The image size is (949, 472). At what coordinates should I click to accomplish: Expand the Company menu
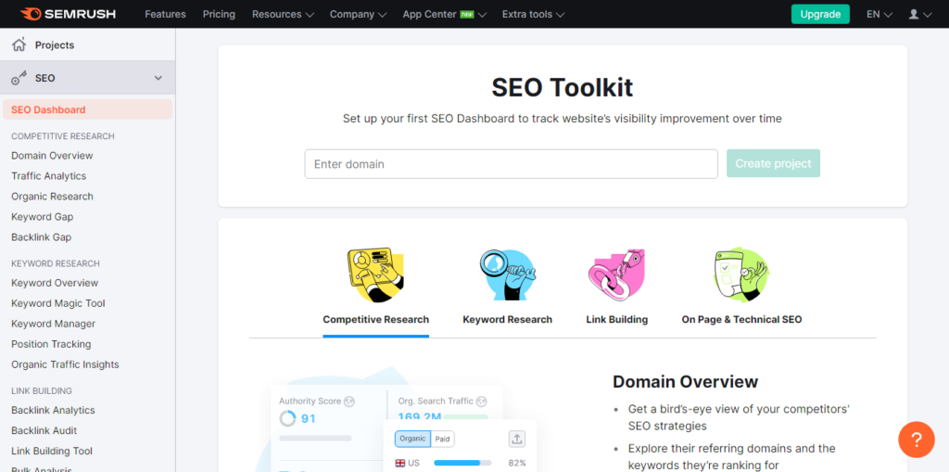tap(358, 14)
